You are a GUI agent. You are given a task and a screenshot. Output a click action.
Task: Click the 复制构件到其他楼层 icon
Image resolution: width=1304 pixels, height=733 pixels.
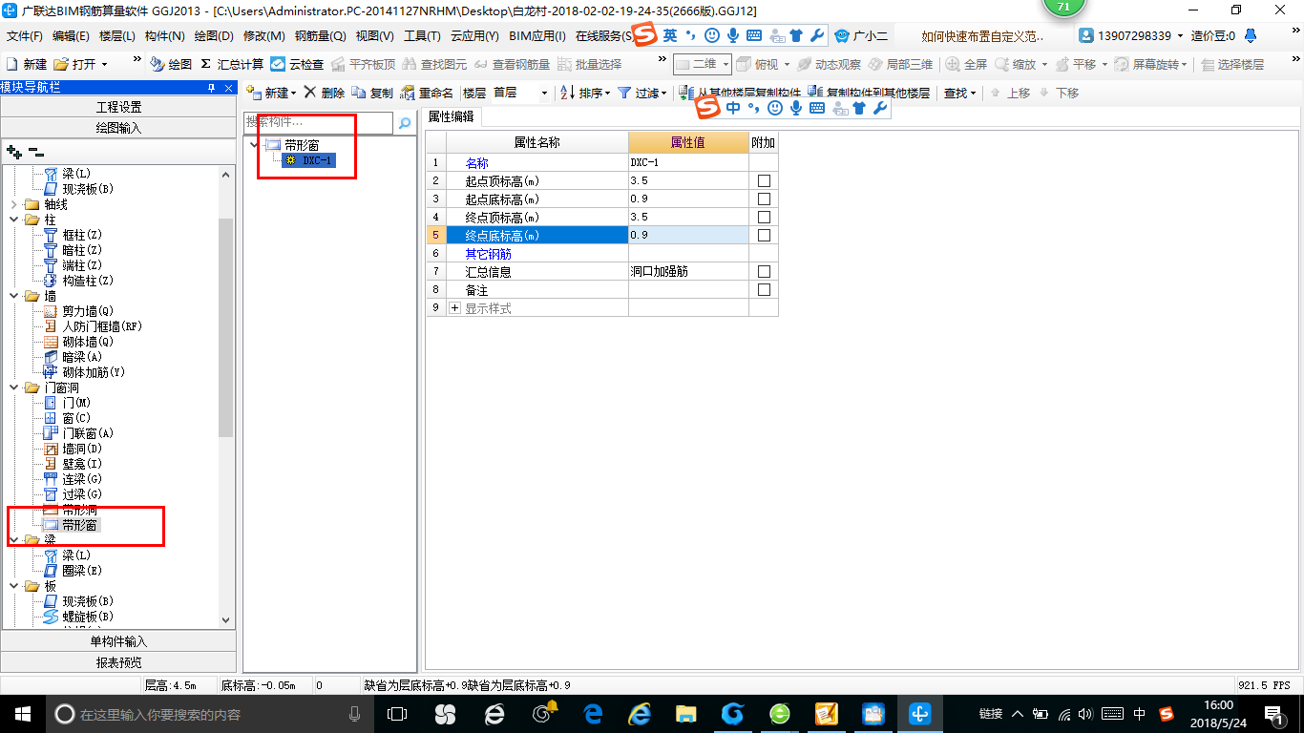pos(868,93)
